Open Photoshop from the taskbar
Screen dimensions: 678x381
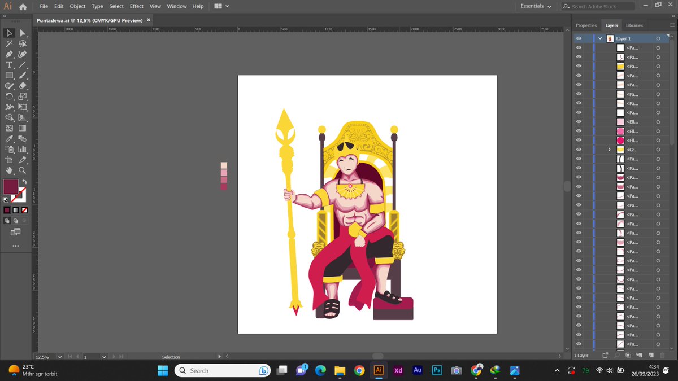click(437, 370)
